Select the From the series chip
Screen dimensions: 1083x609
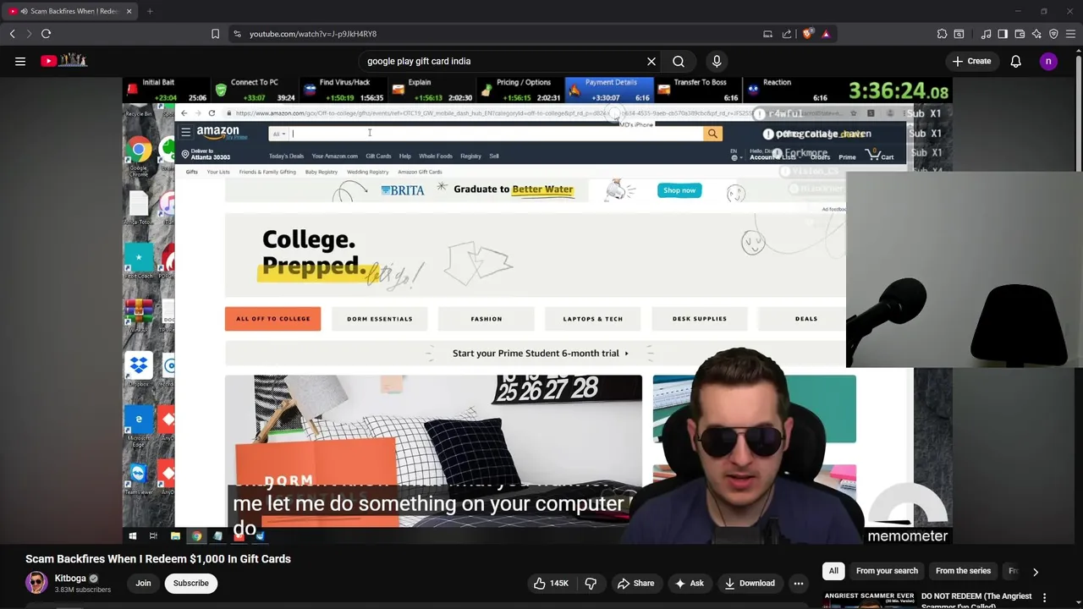[963, 571]
